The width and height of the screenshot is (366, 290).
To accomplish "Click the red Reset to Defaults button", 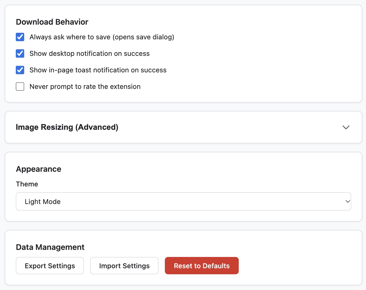I will point(202,266).
